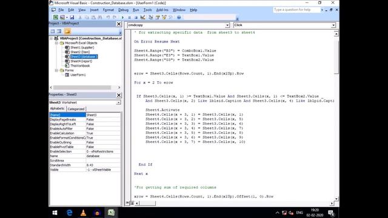Image resolution: width=388 pixels, height=218 pixels.
Task: Open the Insert menu
Action: (x=94, y=10)
